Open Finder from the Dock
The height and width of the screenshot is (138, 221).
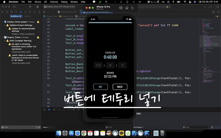(x=59, y=133)
